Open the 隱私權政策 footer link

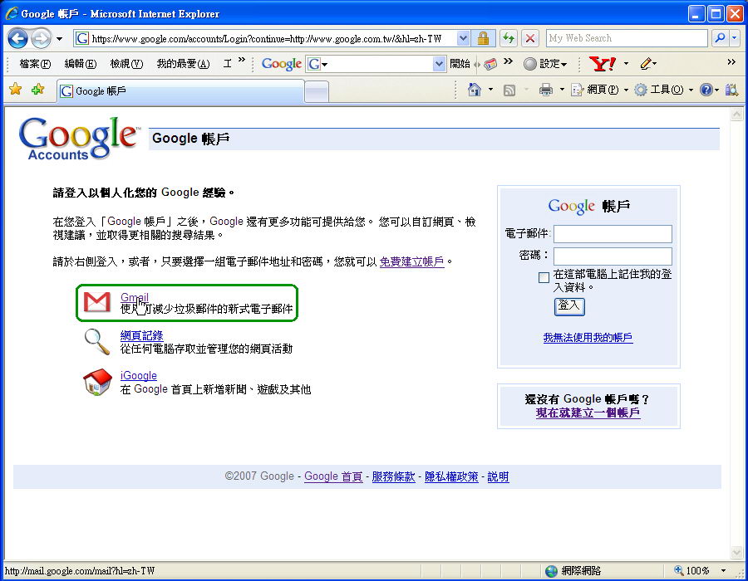451,476
